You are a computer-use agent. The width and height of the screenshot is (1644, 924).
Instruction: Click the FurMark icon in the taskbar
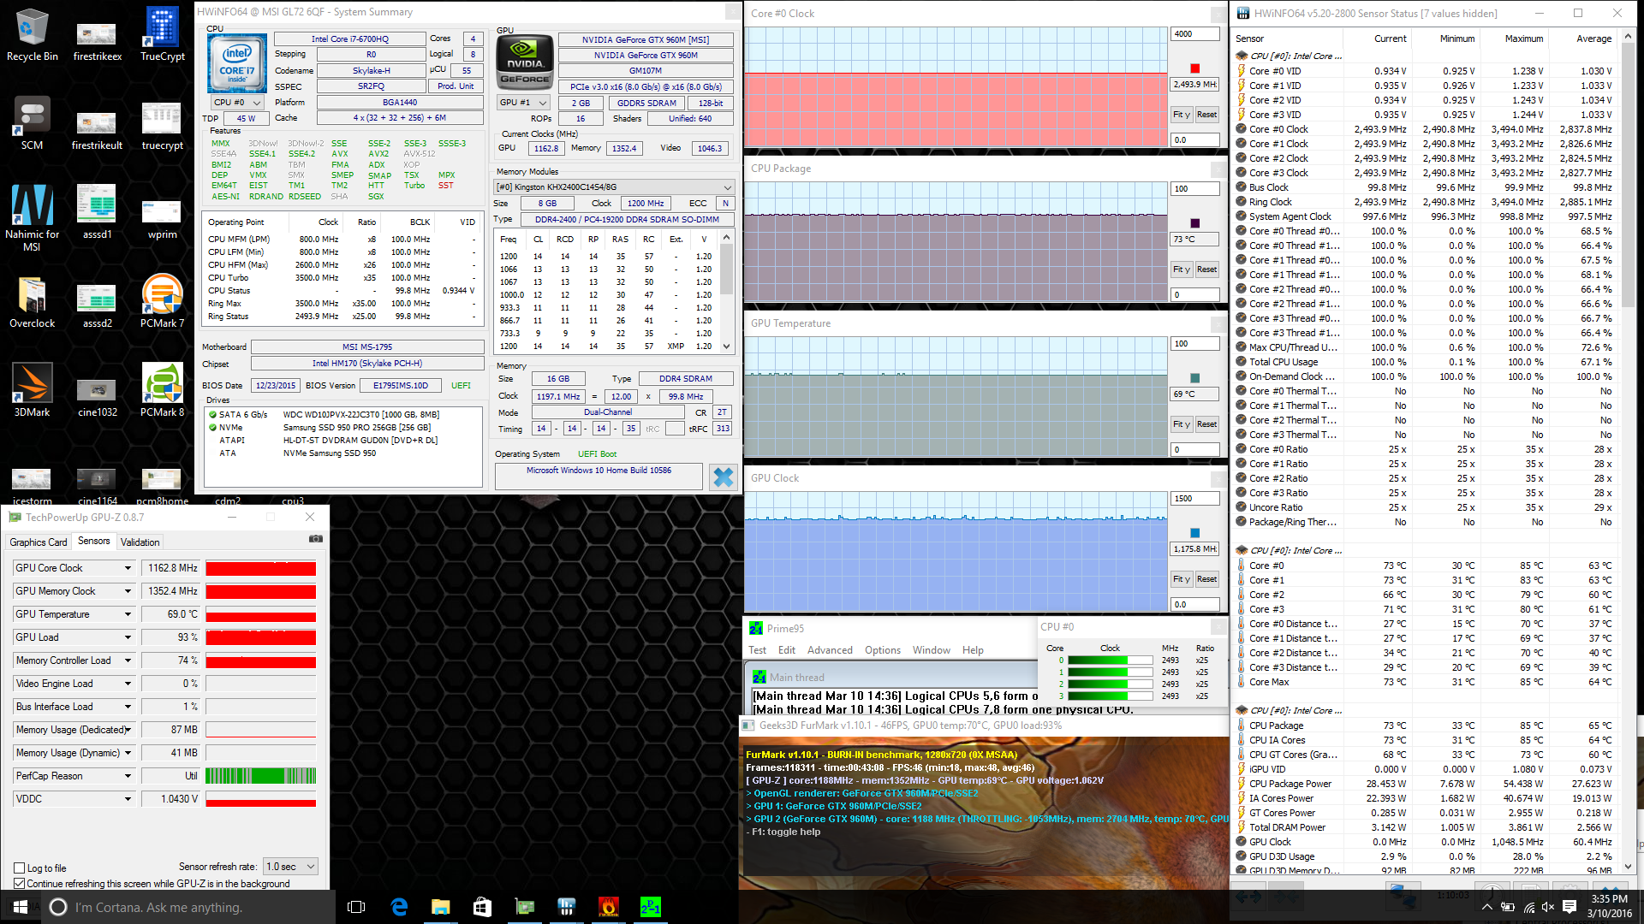click(609, 907)
